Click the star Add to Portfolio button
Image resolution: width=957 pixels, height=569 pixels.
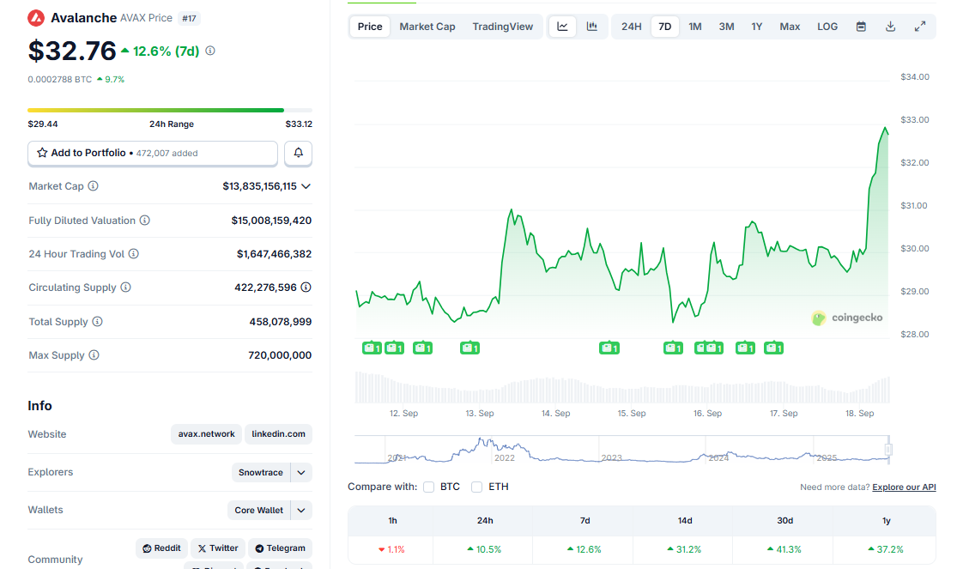153,154
